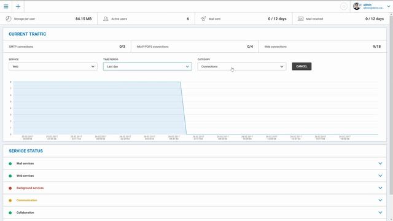
Task: Click the SERVICE STATUS heading
Action: coord(26,151)
